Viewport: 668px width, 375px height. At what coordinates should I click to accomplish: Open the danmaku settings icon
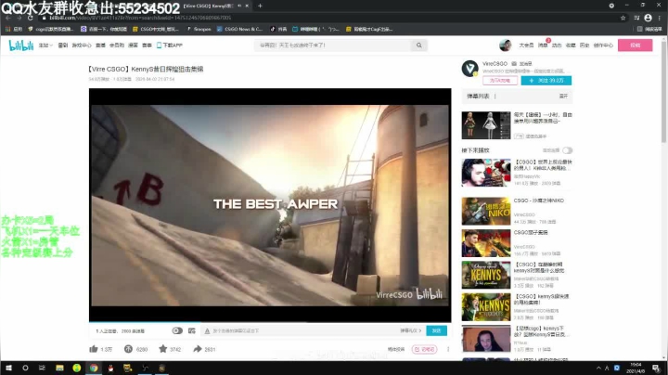point(192,330)
